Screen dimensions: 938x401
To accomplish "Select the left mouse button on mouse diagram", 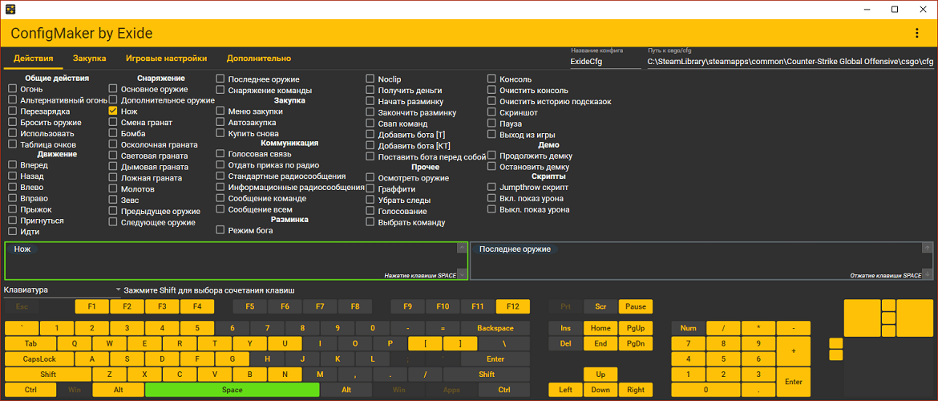I will (x=862, y=318).
